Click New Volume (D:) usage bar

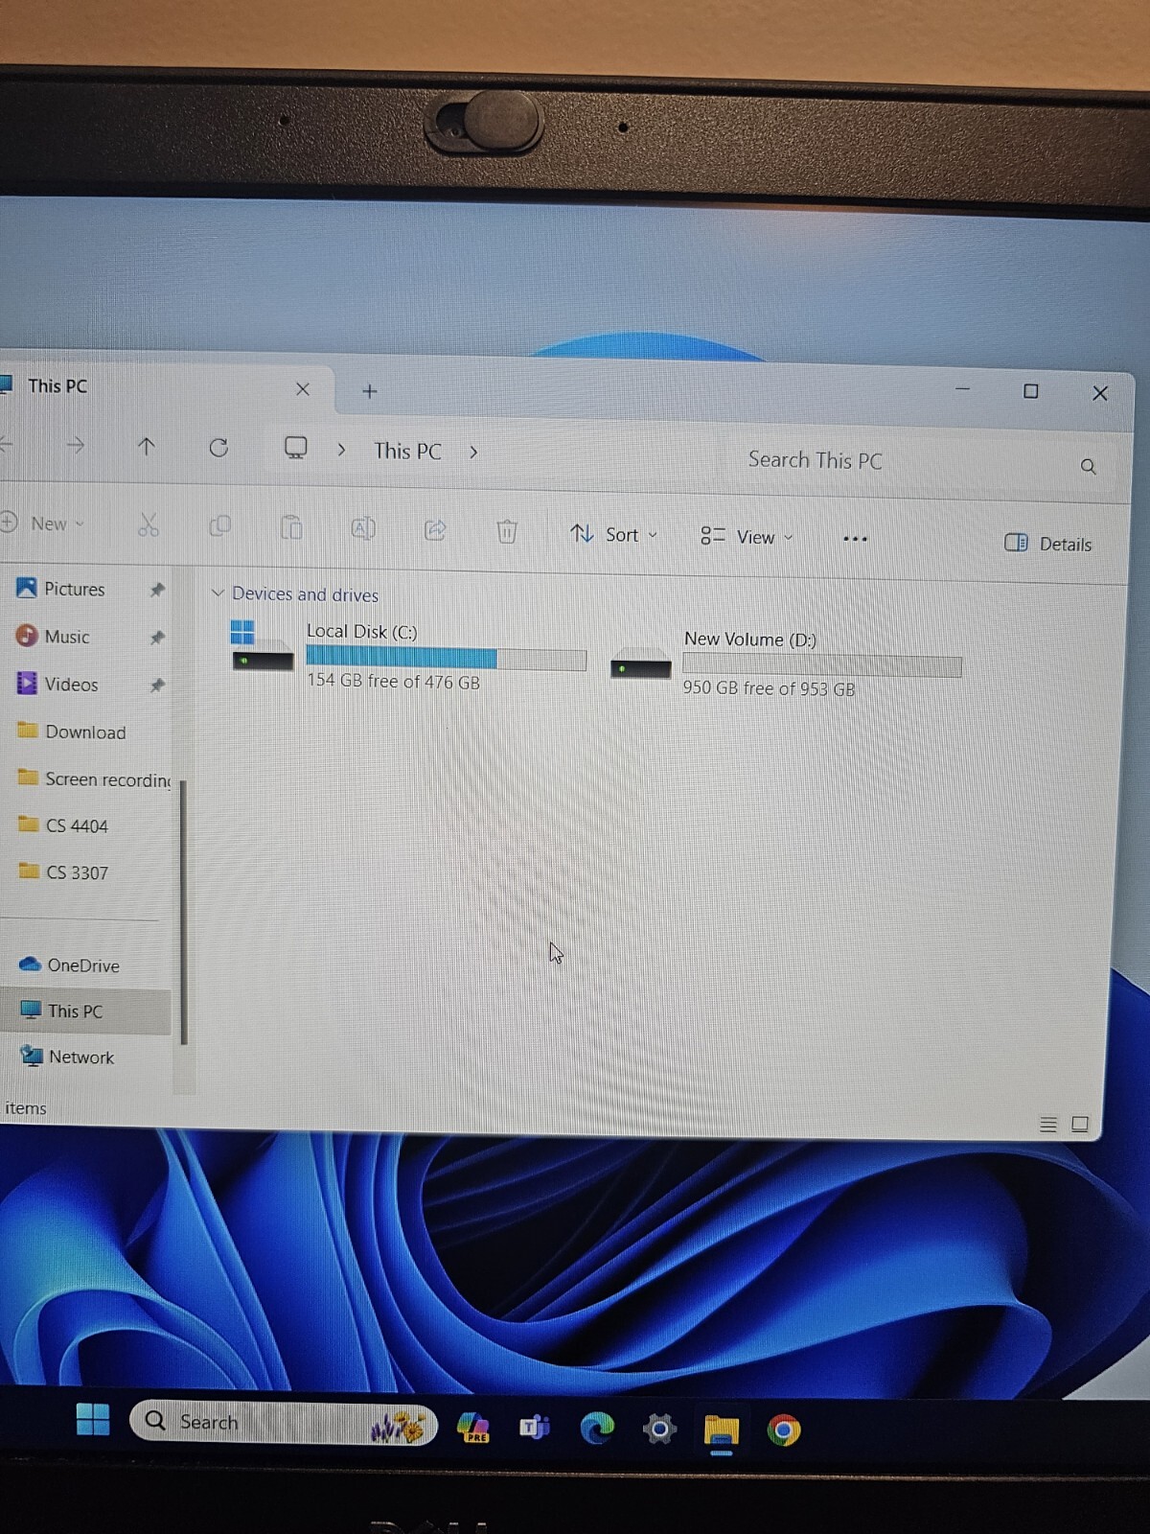822,665
